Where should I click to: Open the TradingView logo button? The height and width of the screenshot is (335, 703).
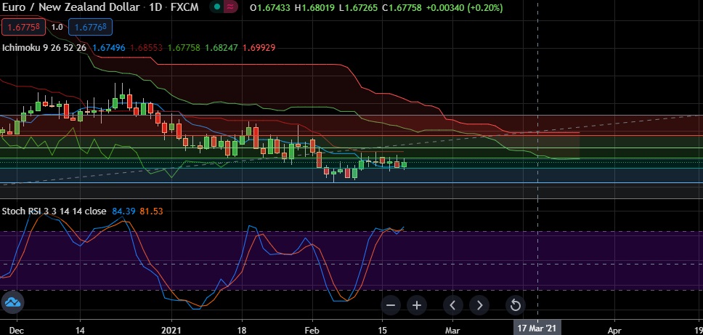12,302
